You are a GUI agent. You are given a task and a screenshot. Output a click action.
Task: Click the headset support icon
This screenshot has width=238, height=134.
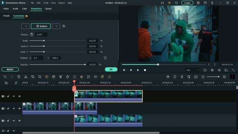[x=176, y=3]
